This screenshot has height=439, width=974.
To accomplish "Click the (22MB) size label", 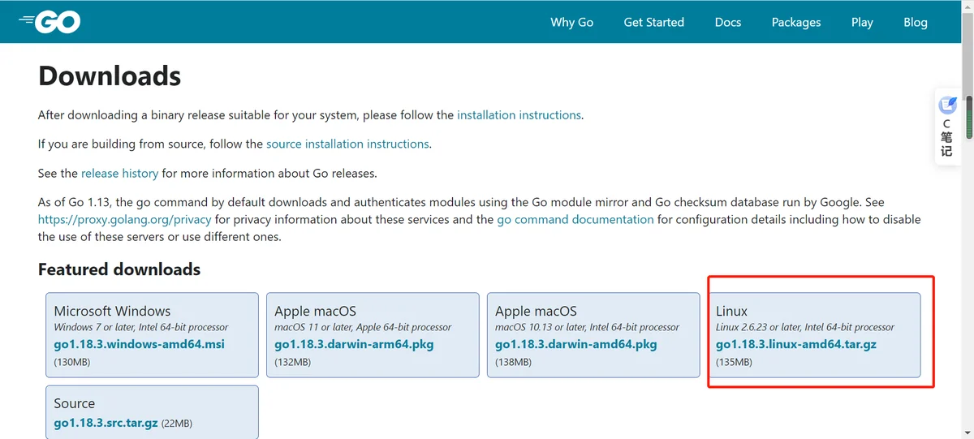I will point(176,424).
